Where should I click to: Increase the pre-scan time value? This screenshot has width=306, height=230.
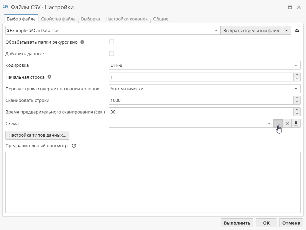297,110
